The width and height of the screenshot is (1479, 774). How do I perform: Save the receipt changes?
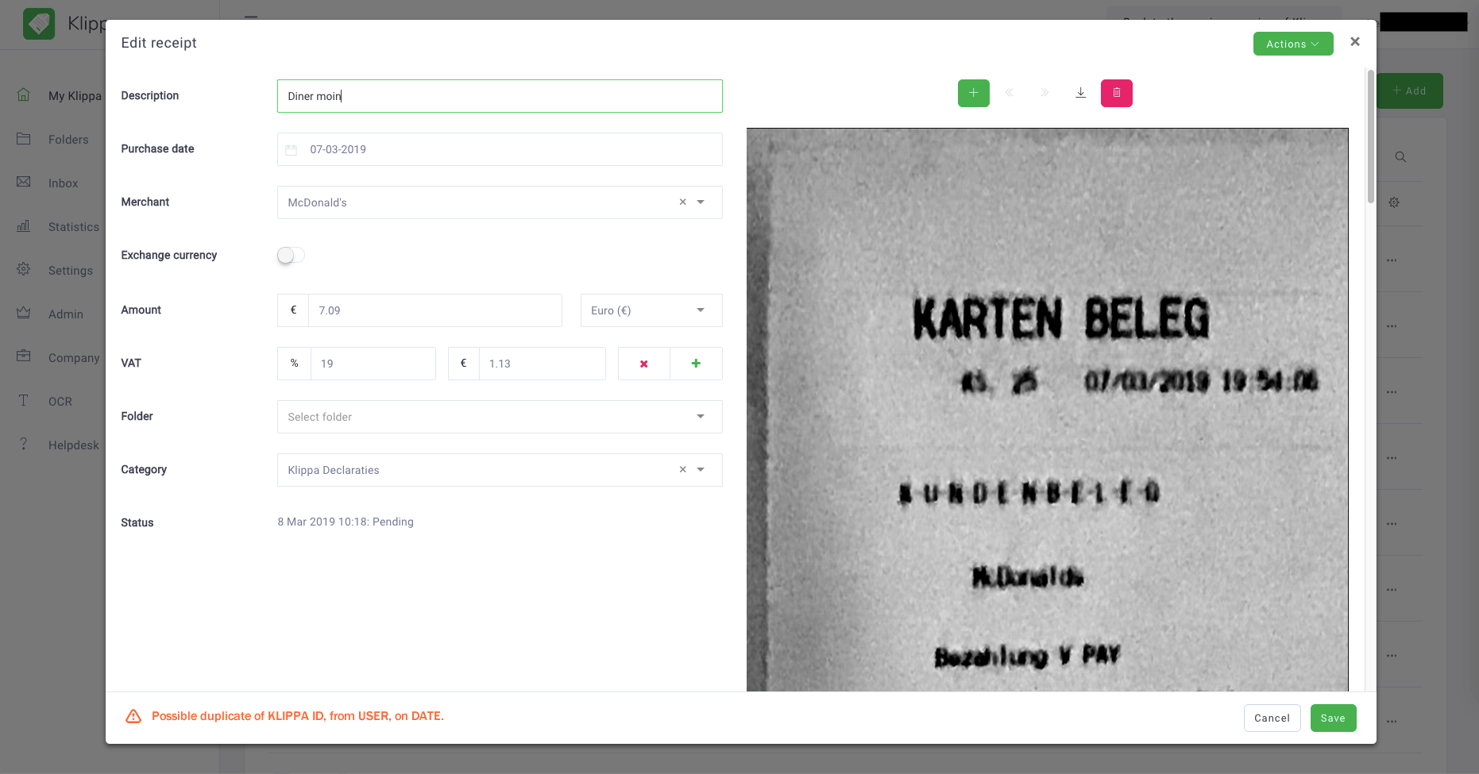click(1332, 718)
